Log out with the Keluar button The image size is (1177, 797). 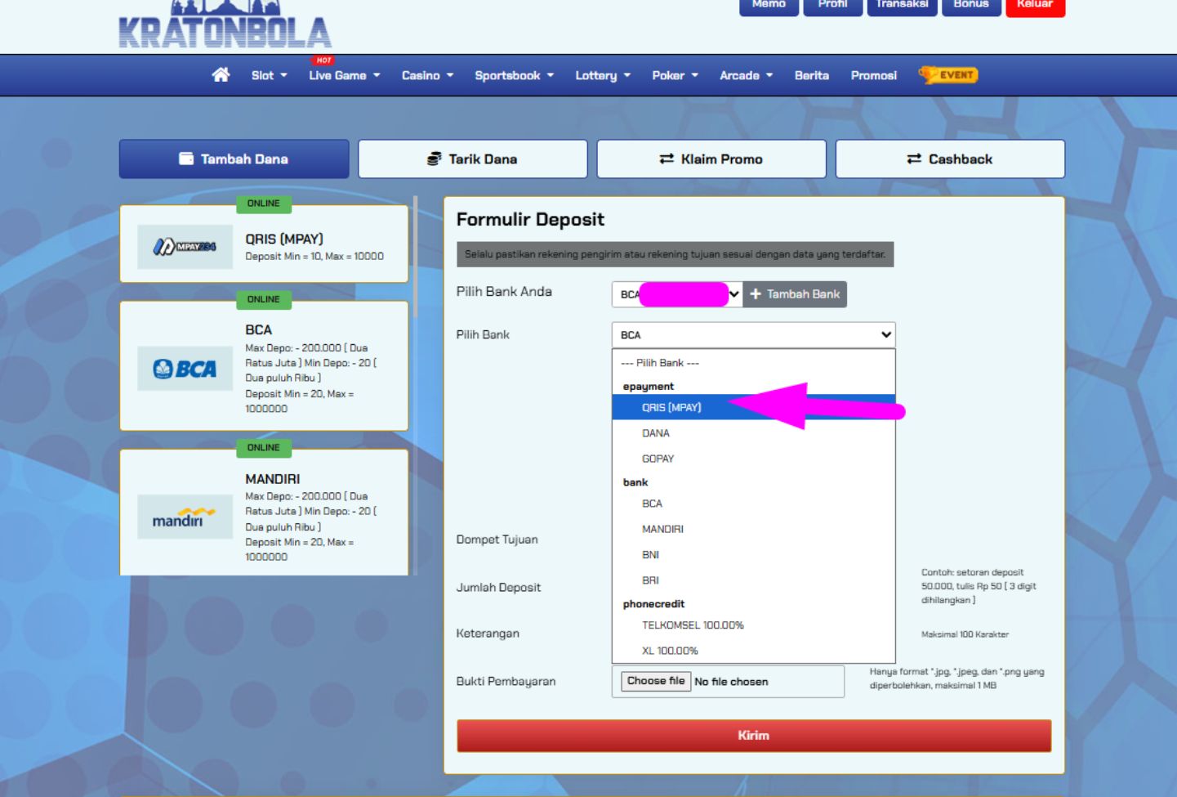(1035, 7)
